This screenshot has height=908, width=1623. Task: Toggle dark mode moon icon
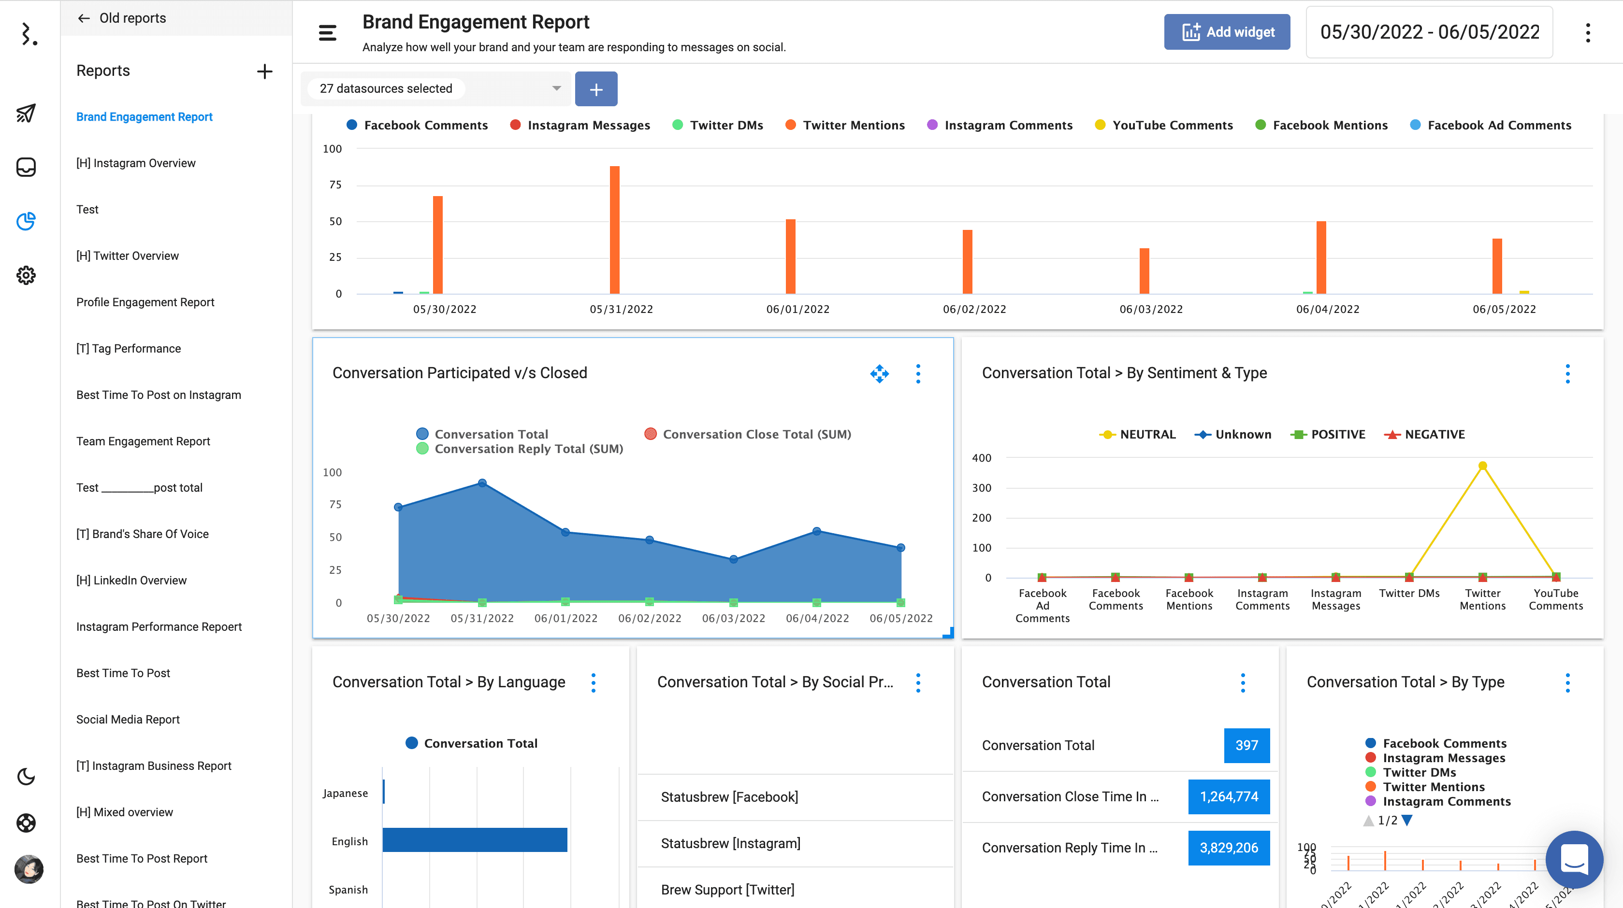click(26, 777)
